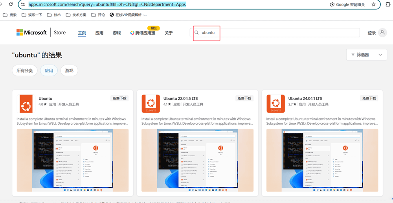The width and height of the screenshot is (393, 203).
Task: Click the Microsoft logo
Action: [x=31, y=32]
